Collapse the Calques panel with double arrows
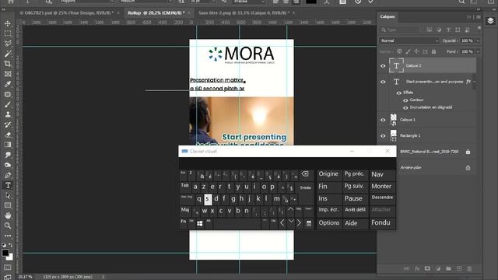Viewport: 498px width, 280px height. coord(469,17)
